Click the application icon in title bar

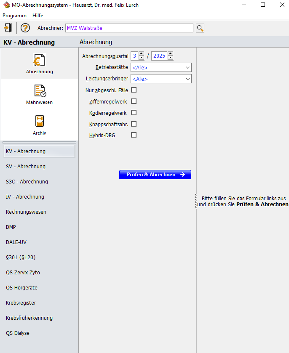pyautogui.click(x=6, y=5)
